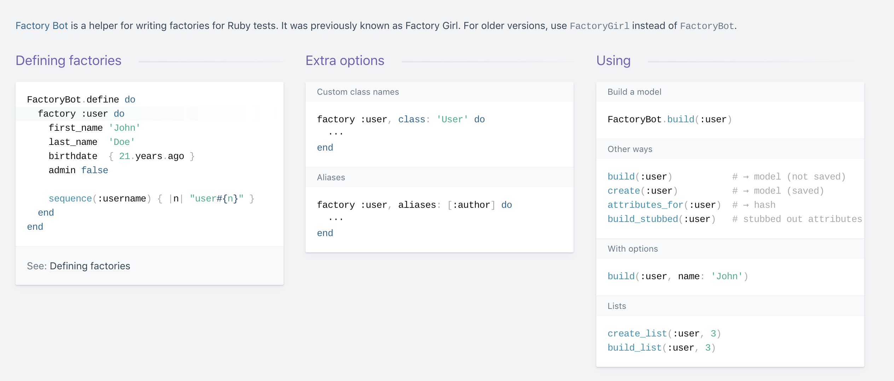Click the last_name 'Doe' code line
Screen dimensions: 894x381
(x=92, y=142)
